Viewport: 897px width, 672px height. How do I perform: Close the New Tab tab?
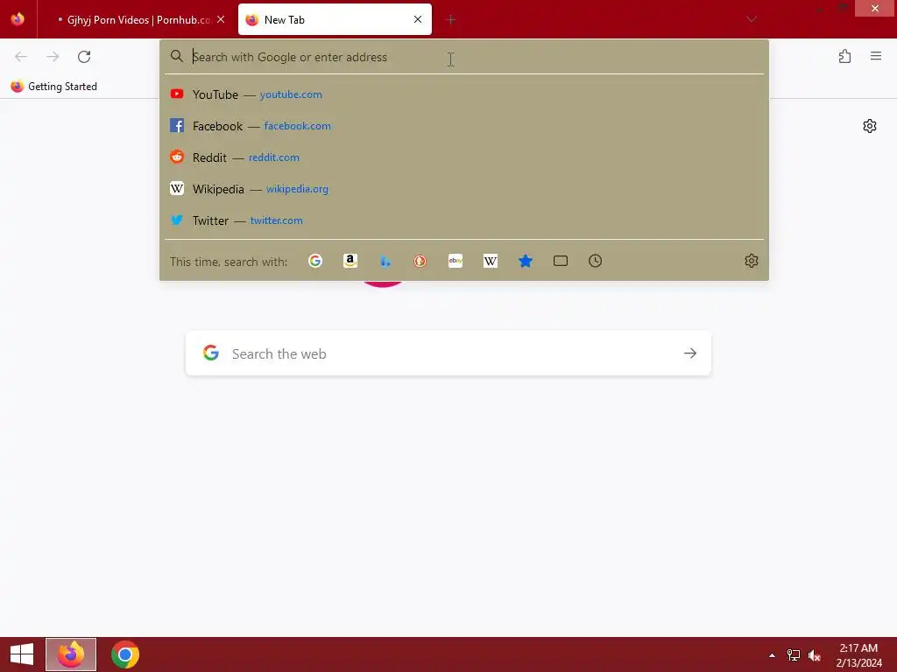pos(418,19)
